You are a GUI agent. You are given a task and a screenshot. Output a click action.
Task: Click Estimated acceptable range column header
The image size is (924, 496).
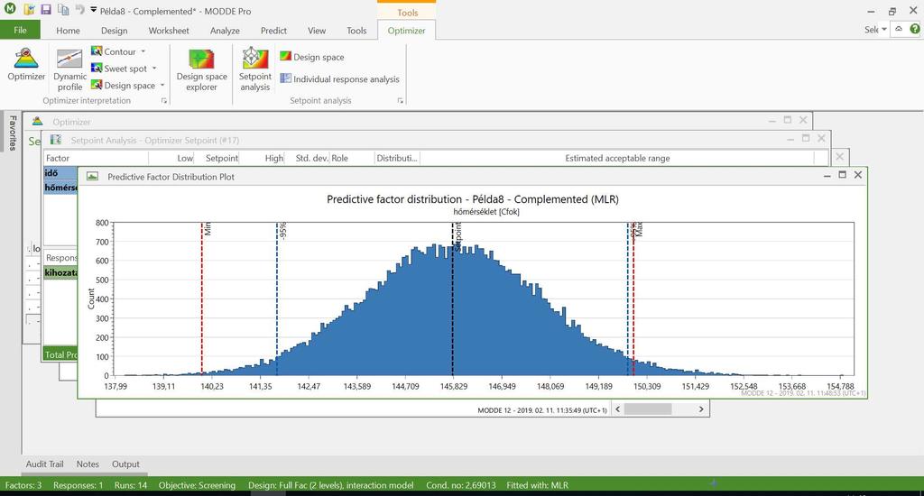(617, 158)
